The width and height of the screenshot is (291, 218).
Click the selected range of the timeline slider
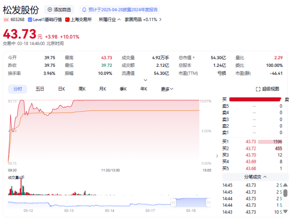[191, 202]
